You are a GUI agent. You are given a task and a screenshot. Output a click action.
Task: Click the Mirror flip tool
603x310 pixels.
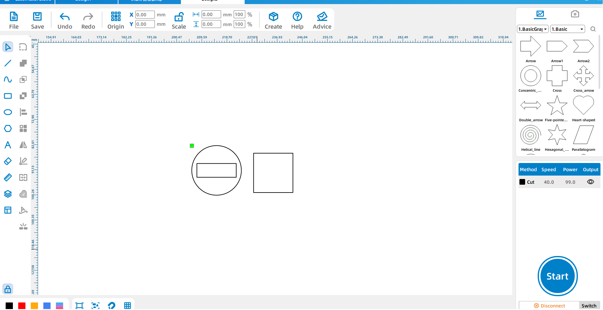click(x=23, y=145)
